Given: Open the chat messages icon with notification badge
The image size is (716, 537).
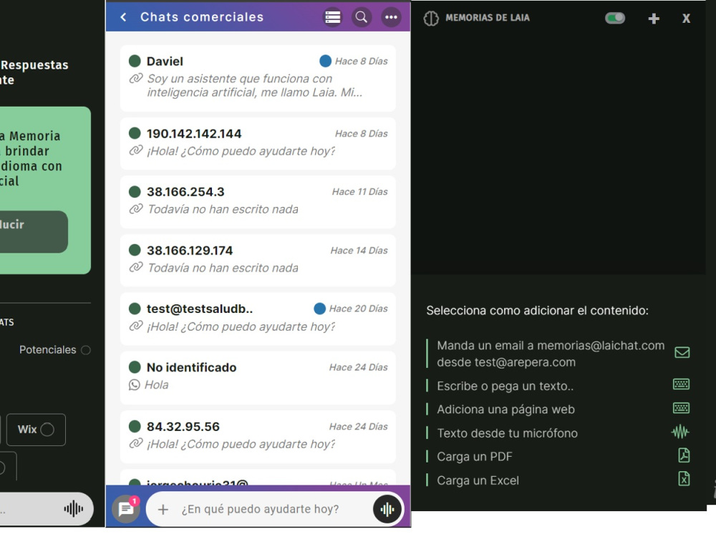Looking at the screenshot, I should (127, 508).
